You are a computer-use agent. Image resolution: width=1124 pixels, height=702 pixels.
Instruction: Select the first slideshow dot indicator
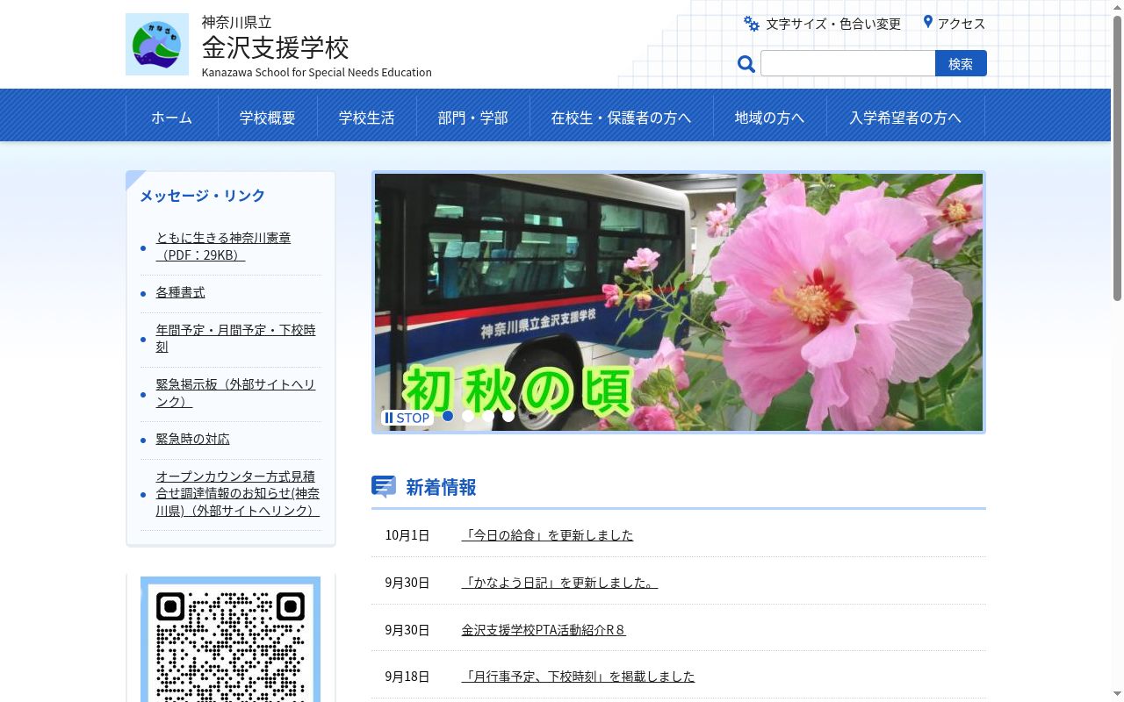pyautogui.click(x=448, y=416)
